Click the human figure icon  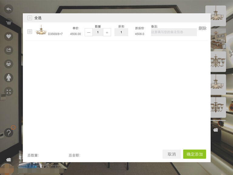(8, 78)
